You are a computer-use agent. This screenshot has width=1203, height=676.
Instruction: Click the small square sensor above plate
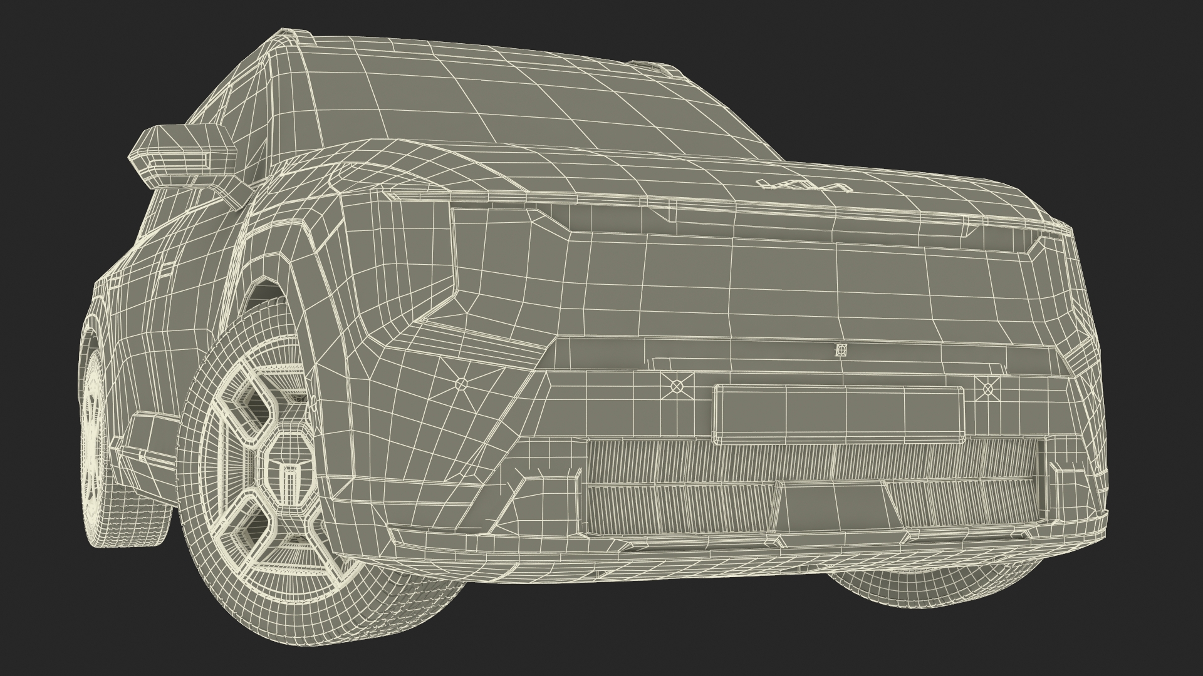click(841, 351)
